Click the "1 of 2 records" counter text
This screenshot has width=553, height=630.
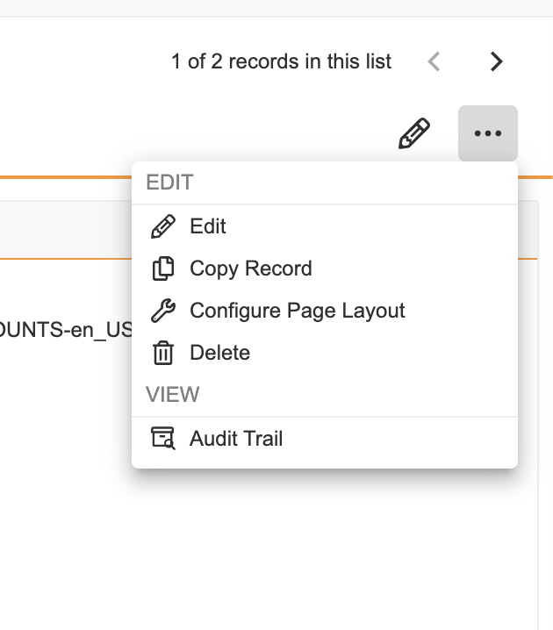click(281, 61)
